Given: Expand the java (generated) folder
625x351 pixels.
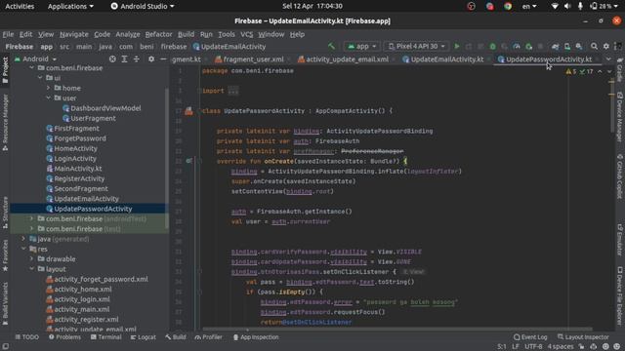Looking at the screenshot, I should 23,239.
